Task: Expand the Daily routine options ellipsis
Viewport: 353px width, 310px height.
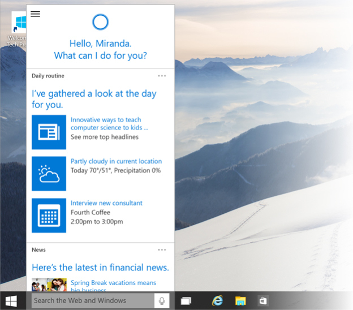Action: click(162, 76)
